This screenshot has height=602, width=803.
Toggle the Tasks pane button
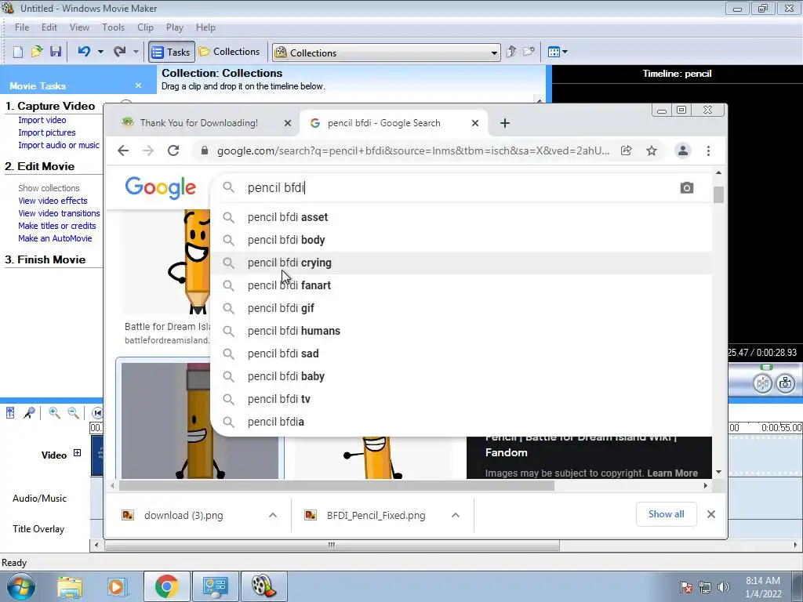[x=172, y=52]
